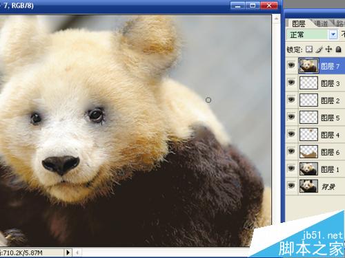Click the layer name 图层 3
The image size is (345, 258).
330,83
